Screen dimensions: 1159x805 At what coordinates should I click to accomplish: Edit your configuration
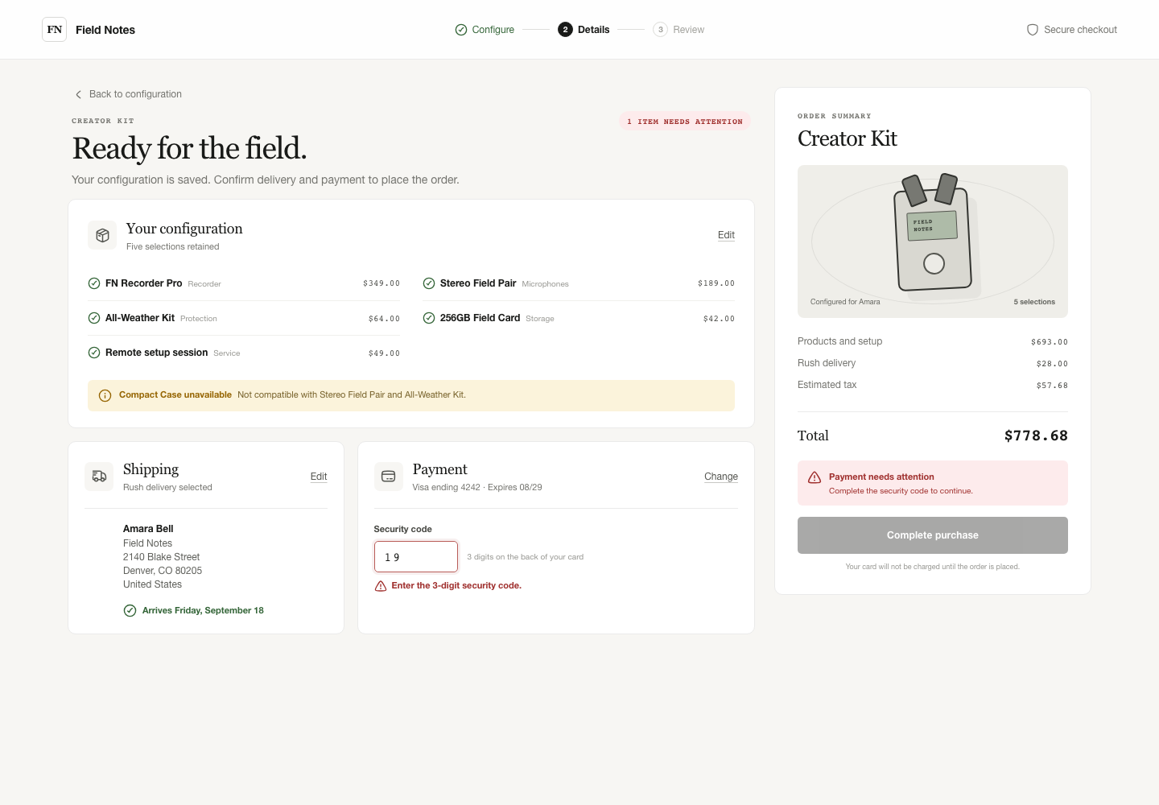(x=726, y=235)
